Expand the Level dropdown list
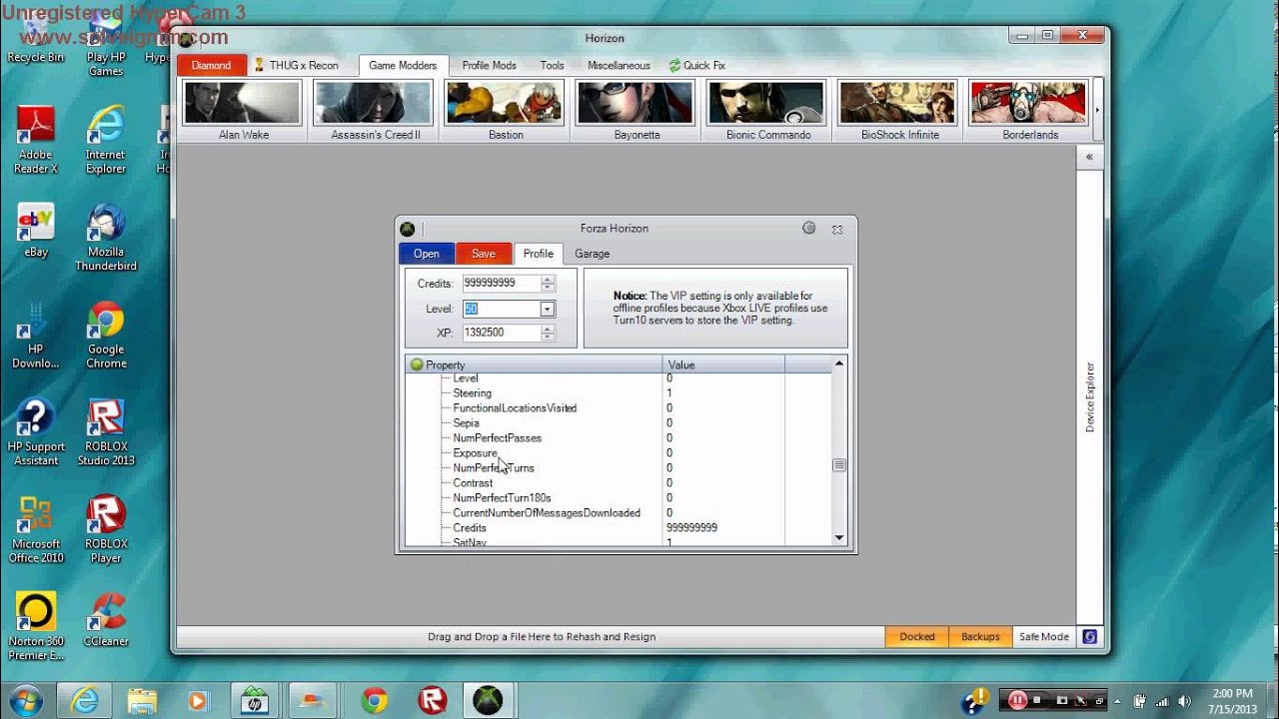 point(547,310)
